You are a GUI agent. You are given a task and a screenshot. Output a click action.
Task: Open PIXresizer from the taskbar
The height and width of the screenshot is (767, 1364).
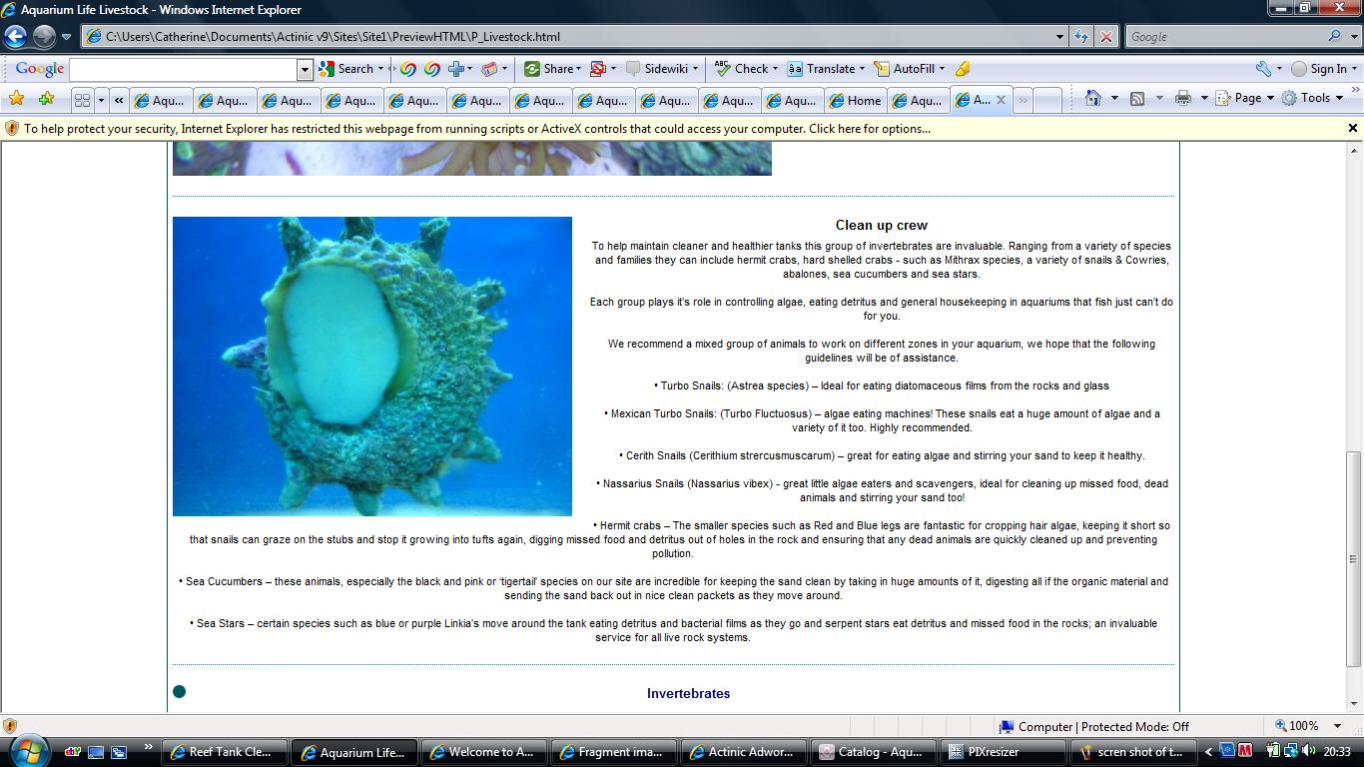pos(1006,752)
